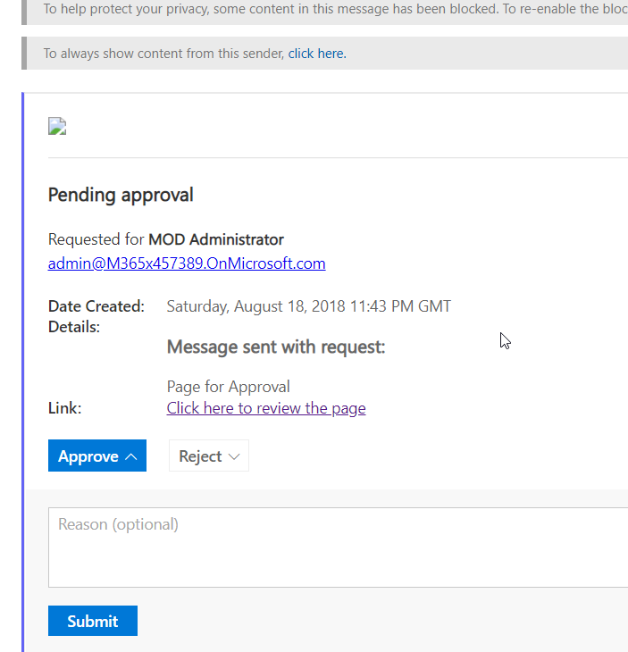This screenshot has height=652, width=628.
Task: Collapse the Approve chevron arrow
Action: [131, 456]
